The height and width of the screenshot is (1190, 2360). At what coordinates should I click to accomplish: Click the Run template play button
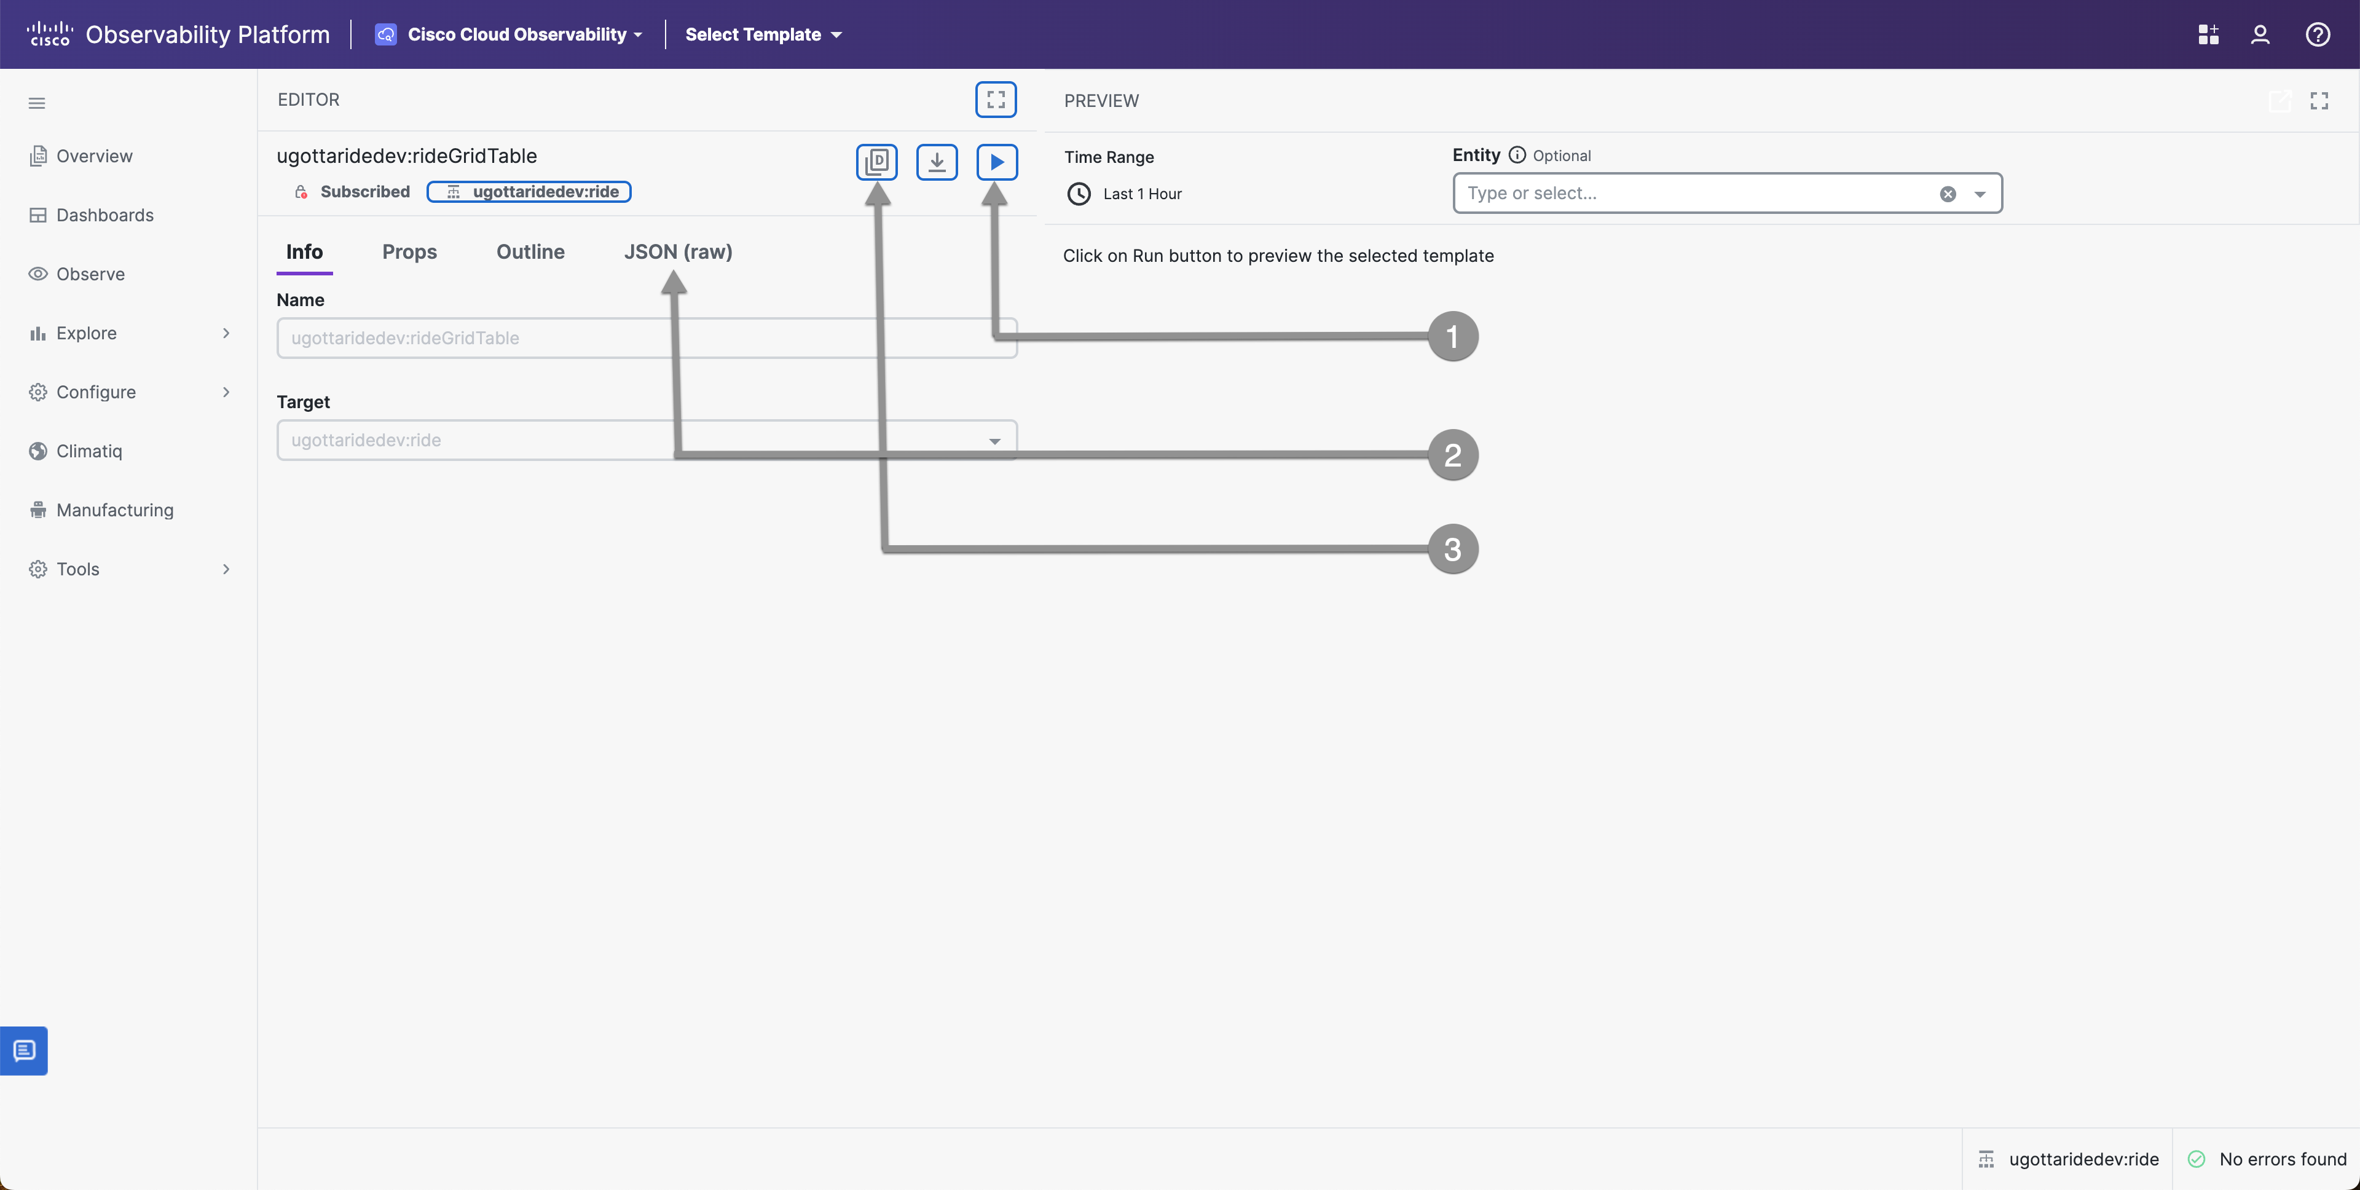pyautogui.click(x=997, y=162)
